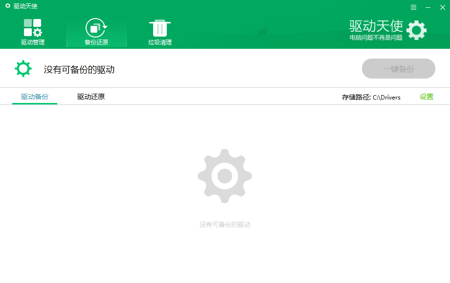Minimize the application window
The image size is (450, 283).
427,7
